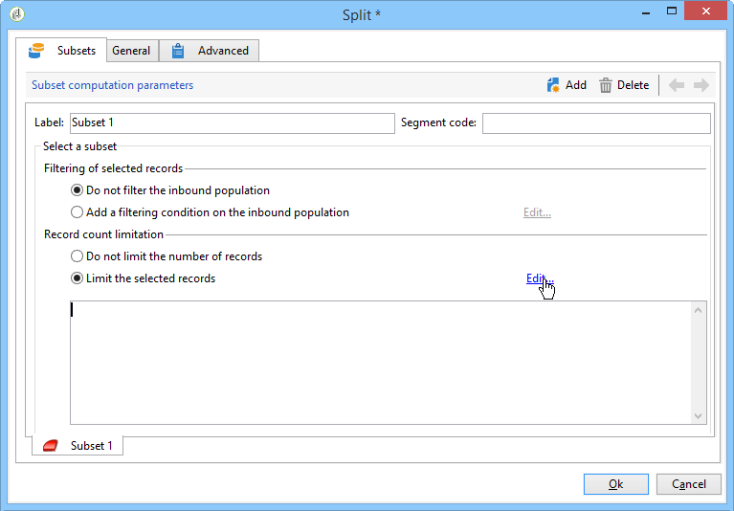Image resolution: width=734 pixels, height=511 pixels.
Task: Minimize the Split window
Action: pos(646,11)
